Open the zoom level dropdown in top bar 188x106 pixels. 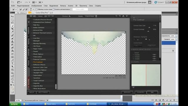click(29, 2)
